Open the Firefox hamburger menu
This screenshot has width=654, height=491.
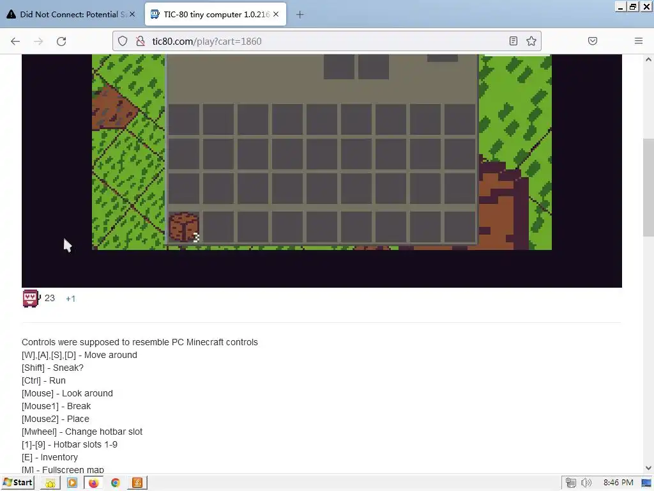pyautogui.click(x=638, y=41)
